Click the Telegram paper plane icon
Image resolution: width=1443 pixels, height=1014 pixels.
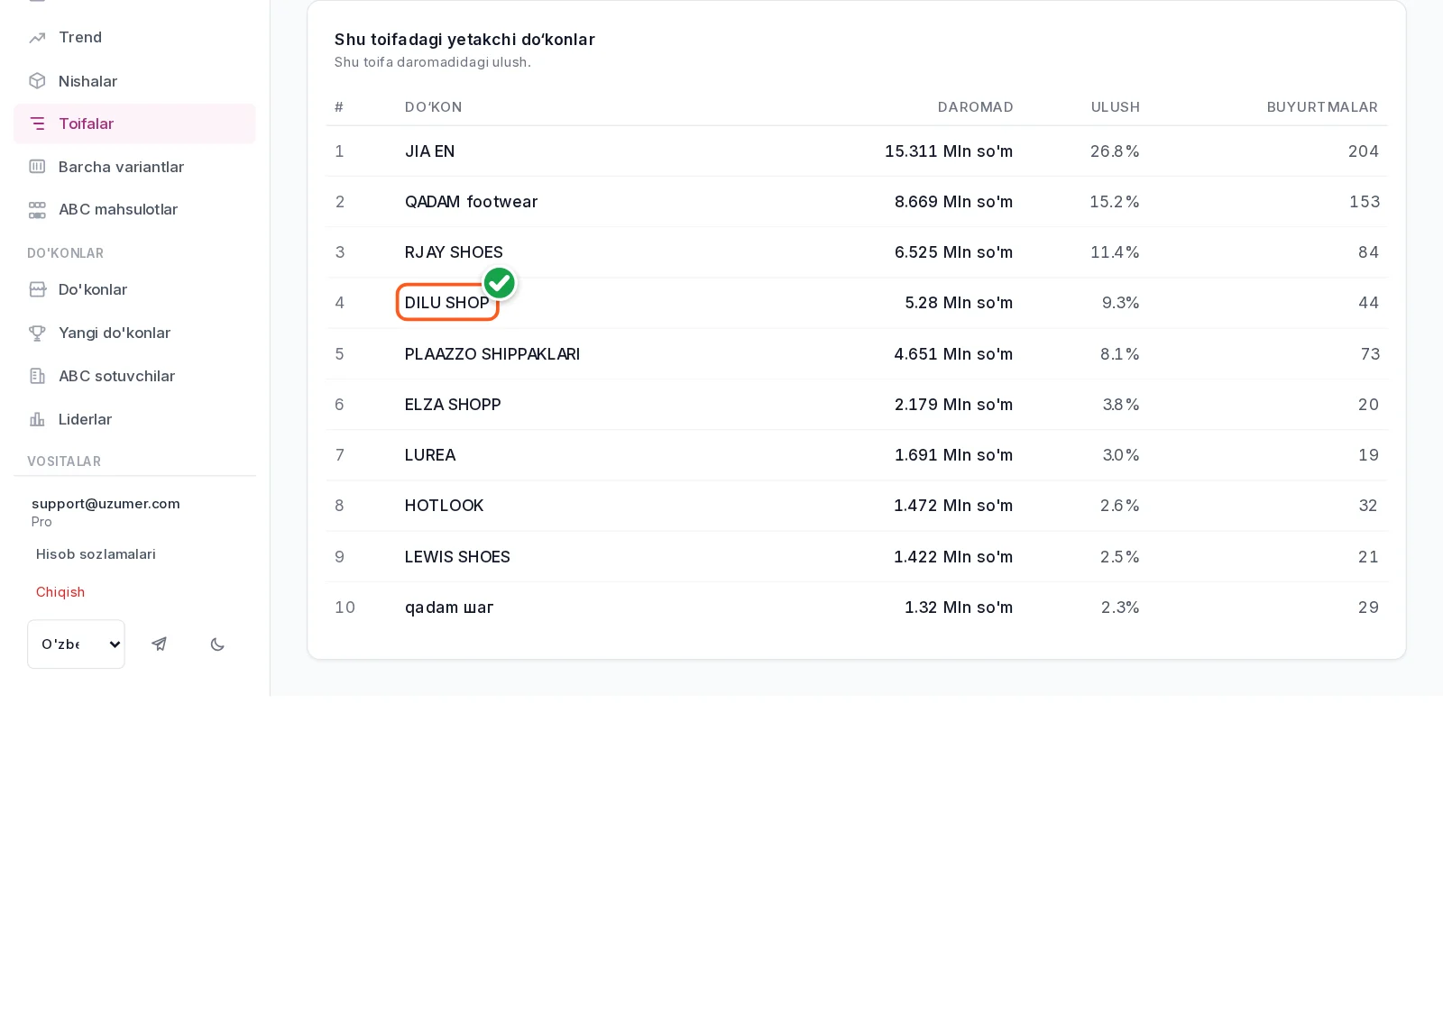[160, 644]
